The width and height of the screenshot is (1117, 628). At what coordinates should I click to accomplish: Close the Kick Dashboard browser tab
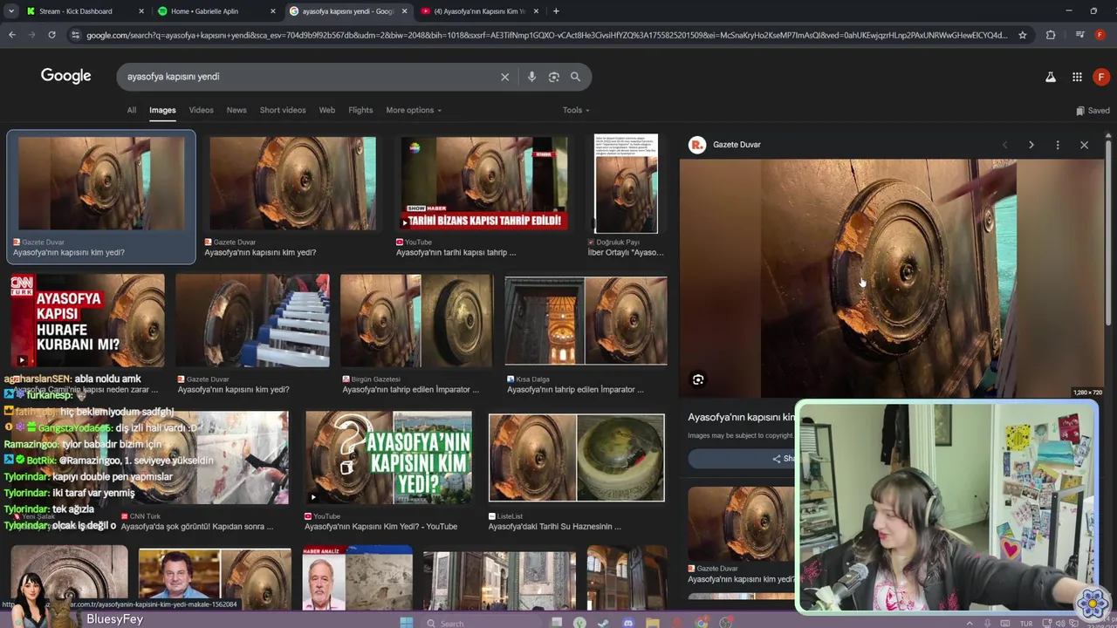[x=141, y=11]
